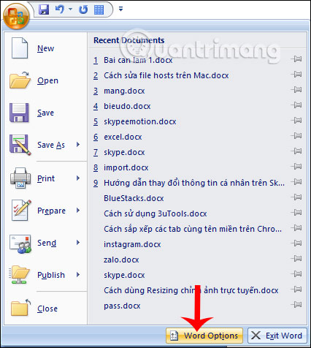Image resolution: width=311 pixels, height=348 pixels.
Task: Expand the Prepare submenu arrow
Action: click(78, 210)
